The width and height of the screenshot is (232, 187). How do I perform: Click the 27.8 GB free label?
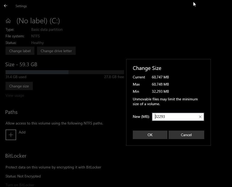pyautogui.click(x=114, y=77)
